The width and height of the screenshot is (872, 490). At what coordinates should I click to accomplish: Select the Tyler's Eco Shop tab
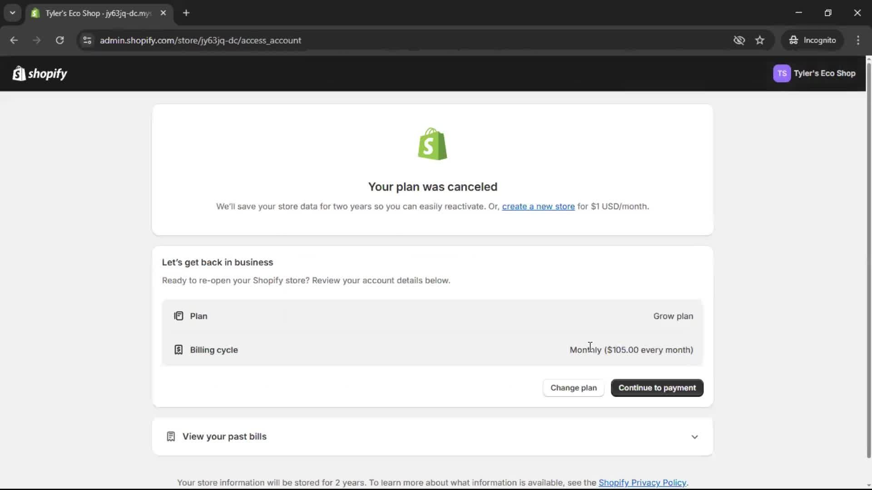tap(98, 13)
